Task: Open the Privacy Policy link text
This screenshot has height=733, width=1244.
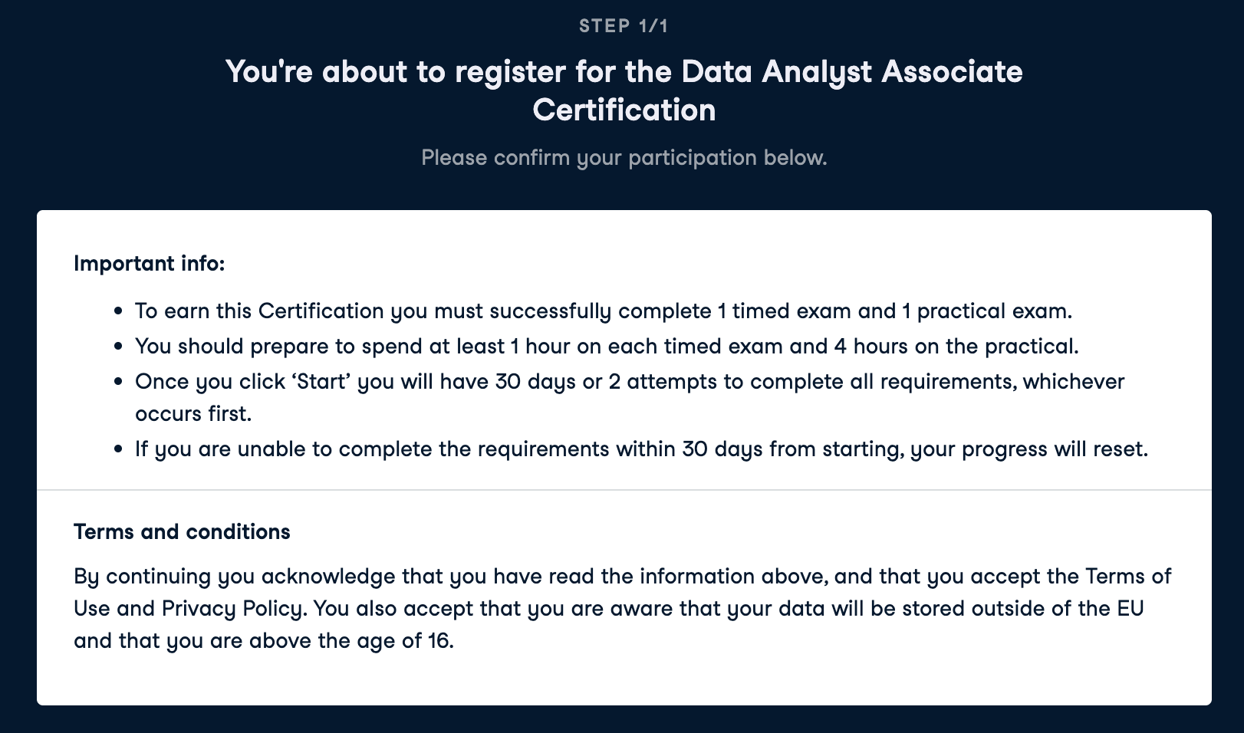Action: pyautogui.click(x=232, y=609)
